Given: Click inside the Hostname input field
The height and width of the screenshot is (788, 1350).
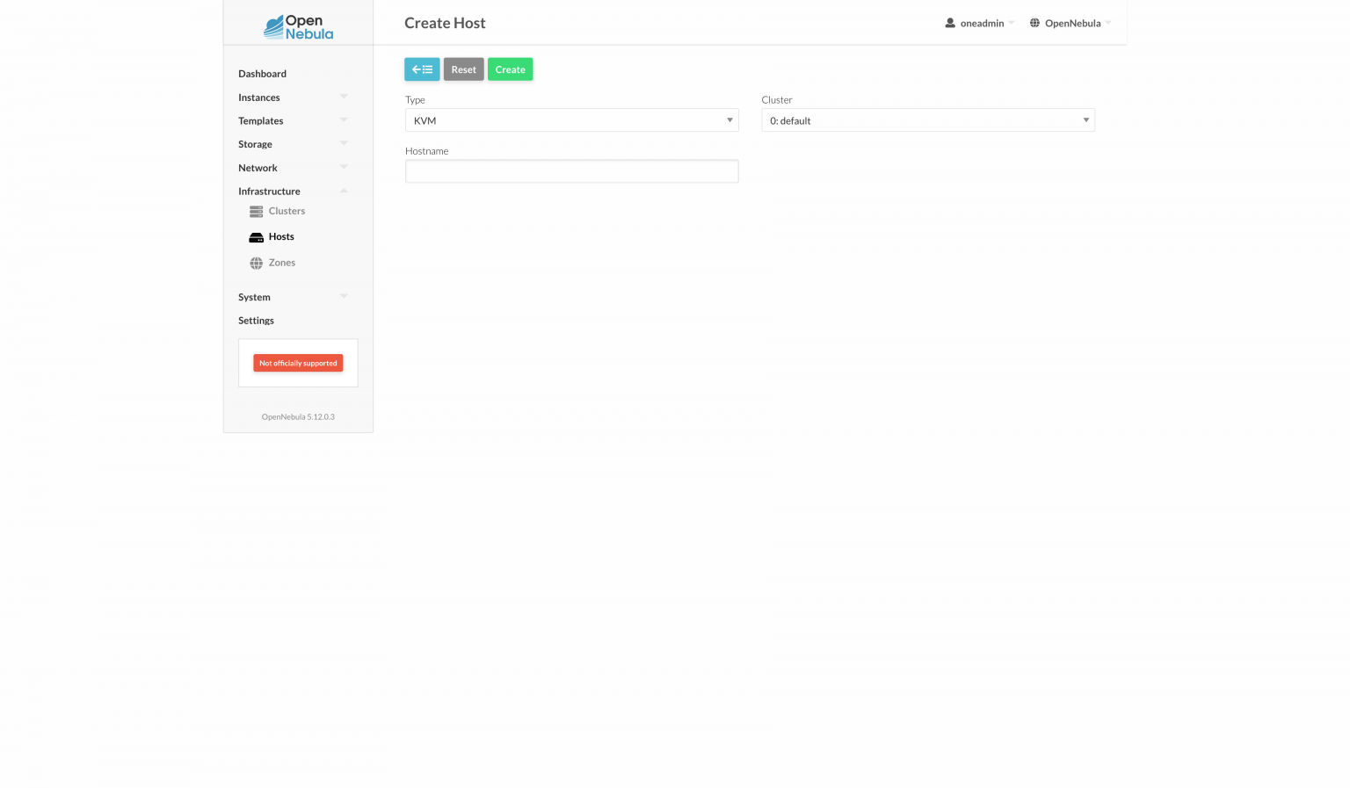Looking at the screenshot, I should coord(571,170).
